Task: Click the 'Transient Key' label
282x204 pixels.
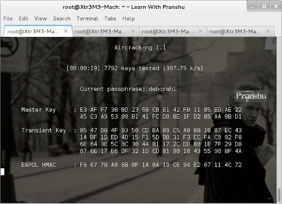Action: click(44, 130)
